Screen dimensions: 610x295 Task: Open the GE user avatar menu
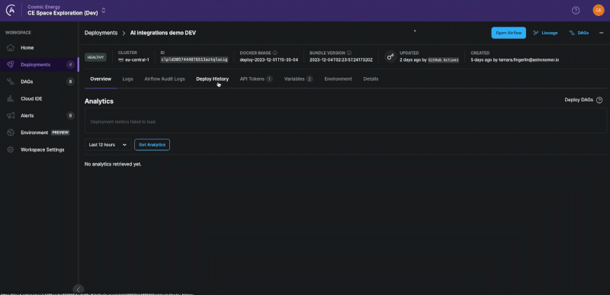point(599,11)
